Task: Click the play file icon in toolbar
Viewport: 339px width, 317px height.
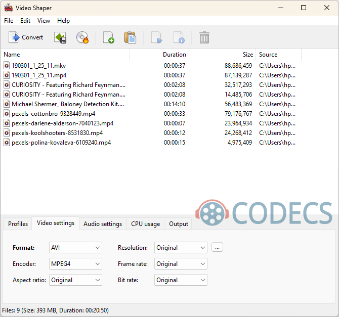Action: pos(156,37)
